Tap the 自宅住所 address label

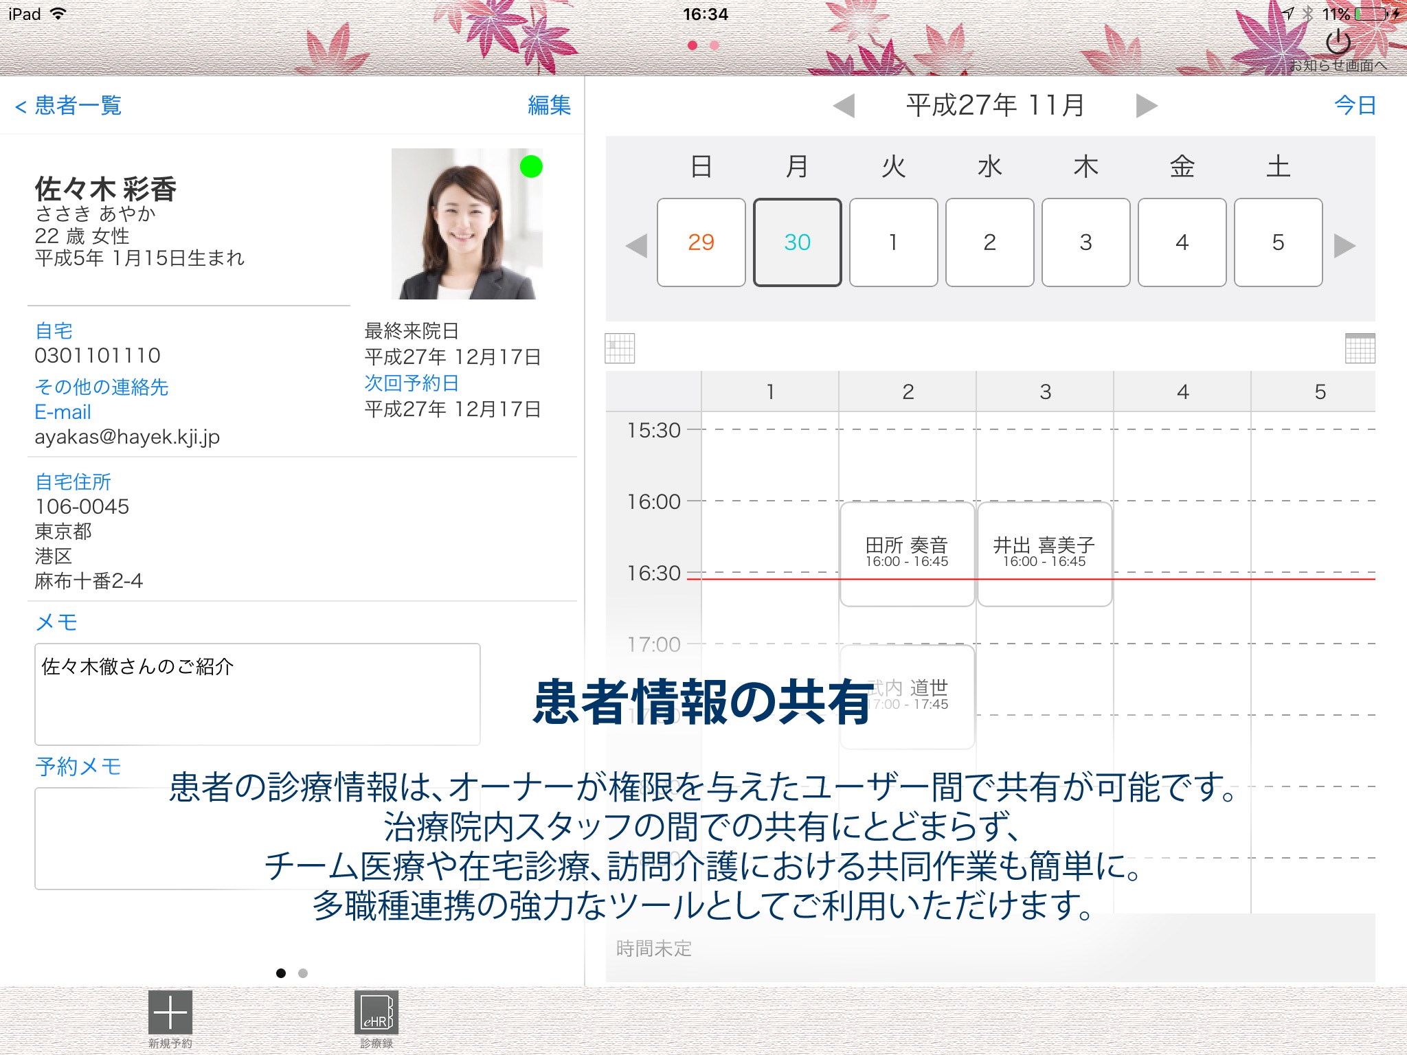pyautogui.click(x=73, y=482)
